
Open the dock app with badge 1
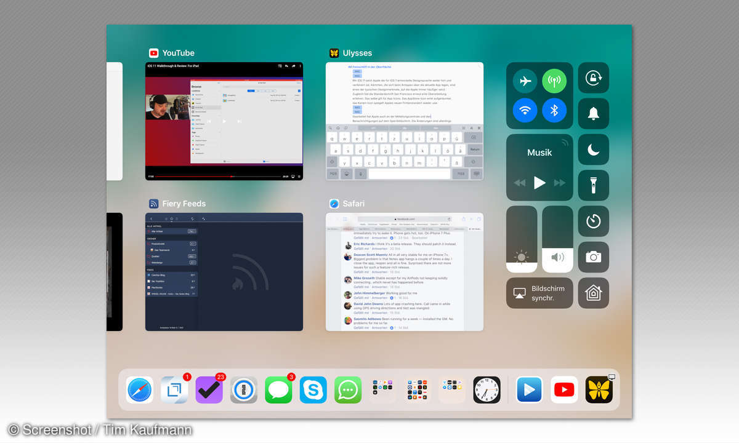[174, 390]
